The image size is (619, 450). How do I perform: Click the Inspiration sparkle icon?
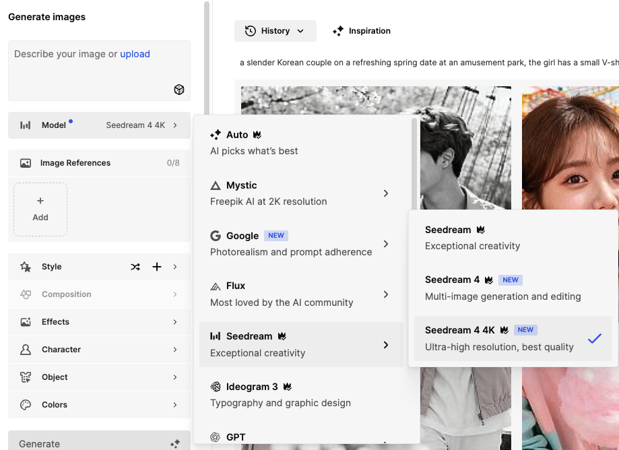pos(338,31)
